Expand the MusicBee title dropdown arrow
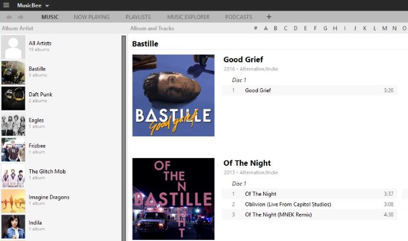 47,5
